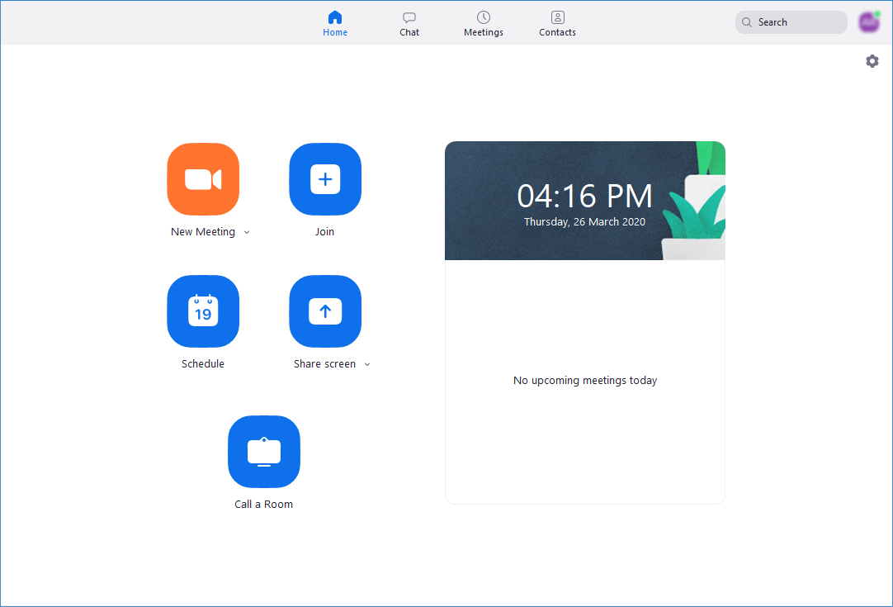The width and height of the screenshot is (893, 607).
Task: Click the Schedule label text
Action: tap(203, 363)
